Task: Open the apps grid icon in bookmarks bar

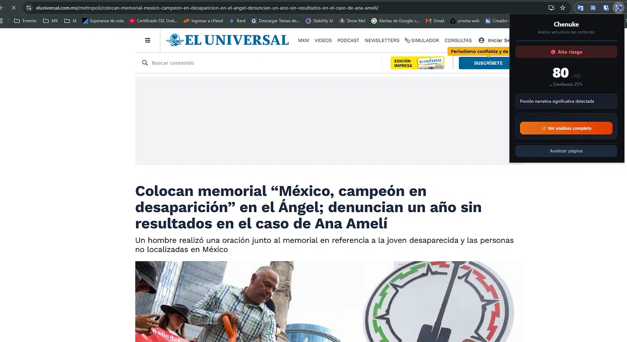Action: (x=2, y=21)
